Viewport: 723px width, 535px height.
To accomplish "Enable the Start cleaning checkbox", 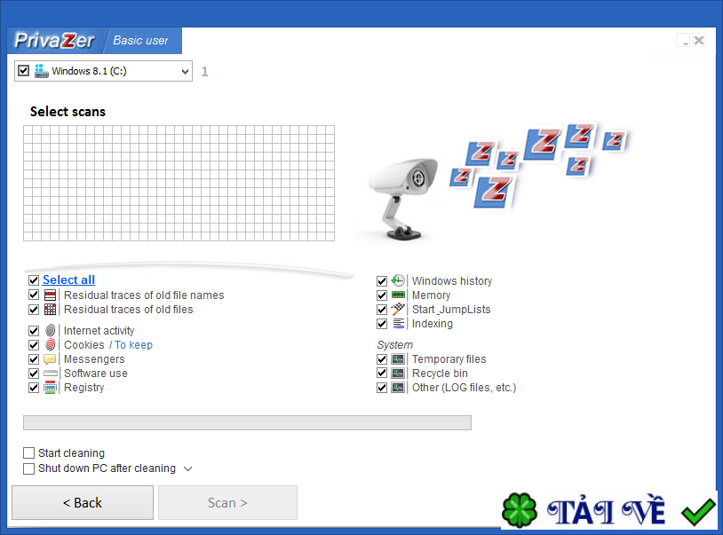I will 29,453.
